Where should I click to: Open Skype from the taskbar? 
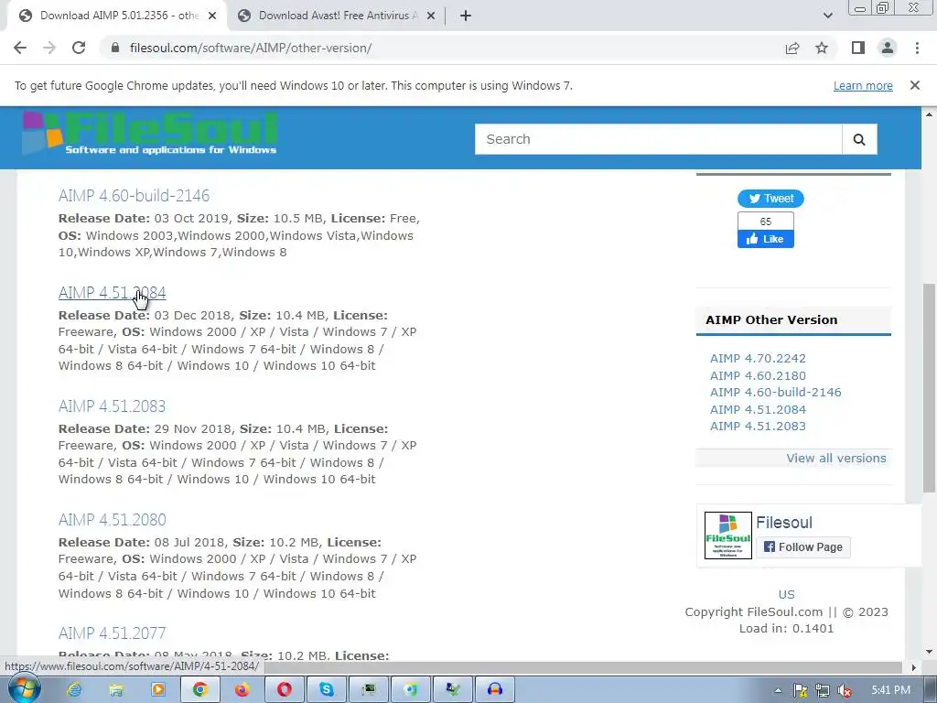coord(327,690)
